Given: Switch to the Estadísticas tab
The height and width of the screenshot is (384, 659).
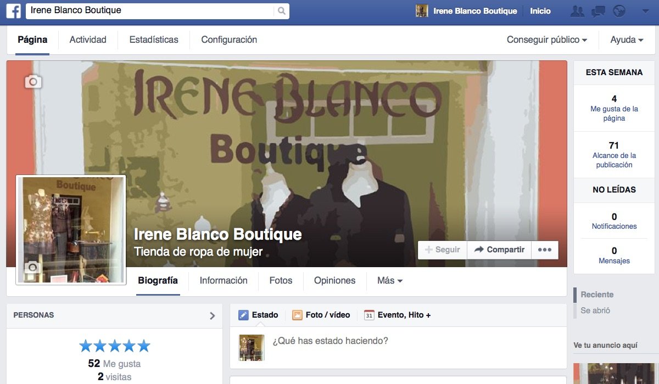Looking at the screenshot, I should point(154,39).
